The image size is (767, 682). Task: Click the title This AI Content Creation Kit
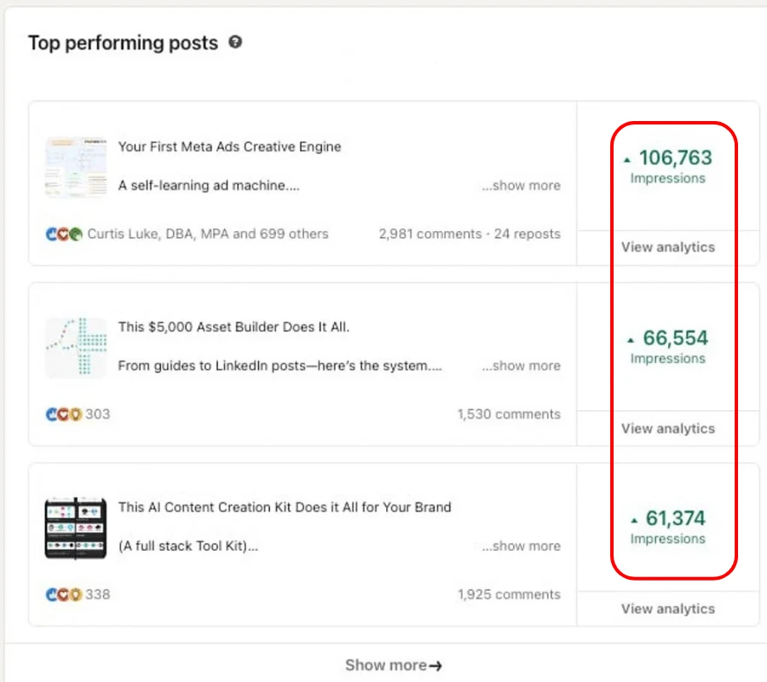click(285, 507)
